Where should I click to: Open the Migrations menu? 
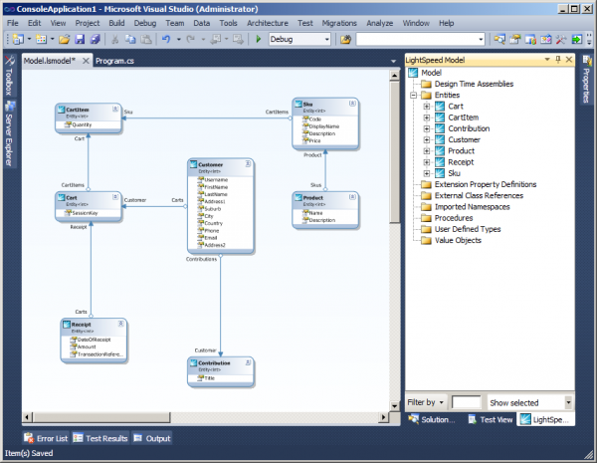tap(339, 23)
